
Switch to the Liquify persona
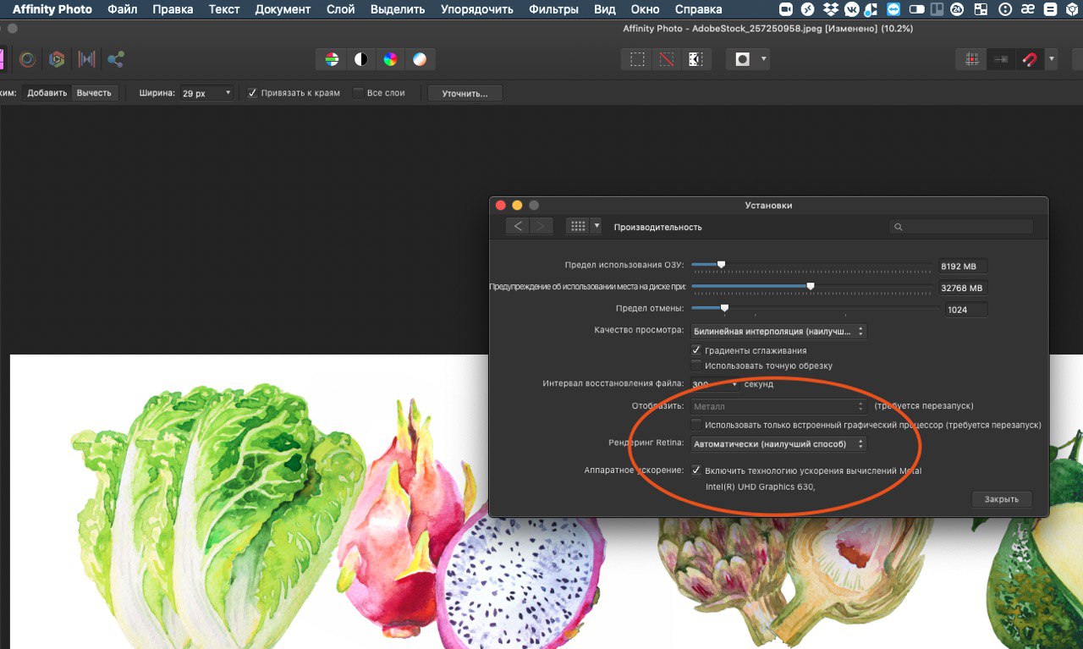click(28, 59)
